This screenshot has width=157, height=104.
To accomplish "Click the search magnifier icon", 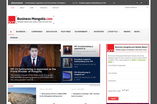I will point(147,7).
